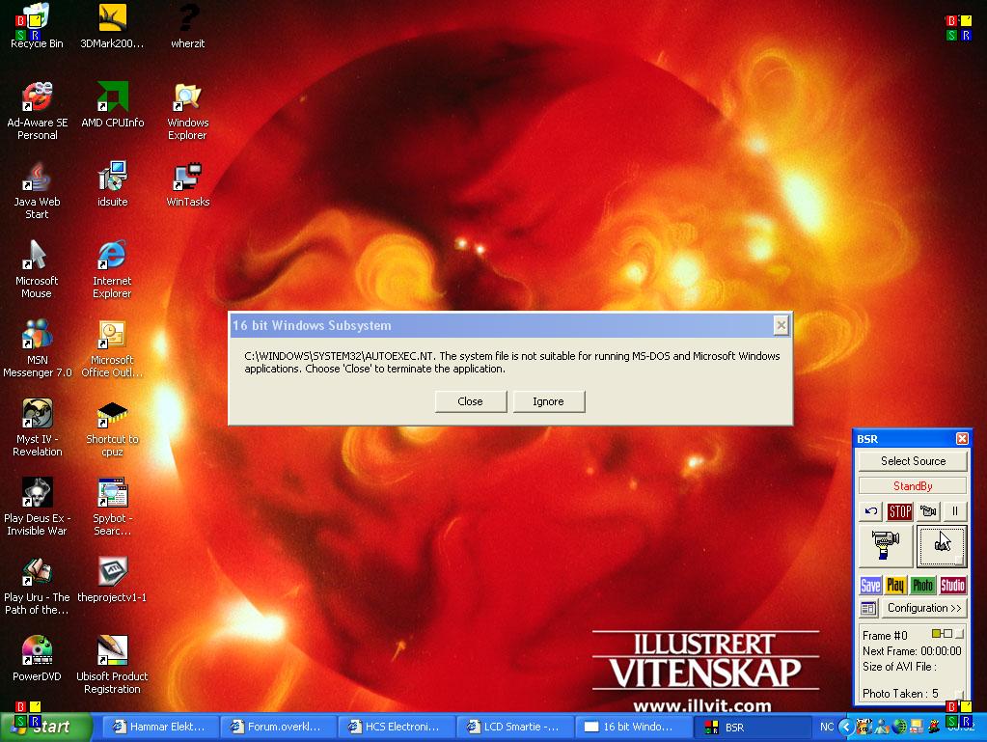Click the green globe tray icon
The height and width of the screenshot is (742, 987).
click(899, 727)
